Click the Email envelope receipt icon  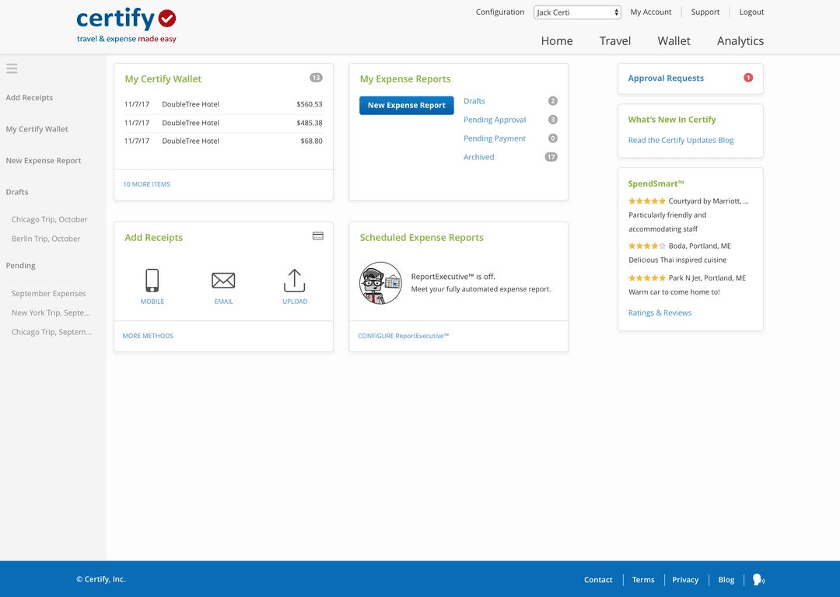[223, 281]
